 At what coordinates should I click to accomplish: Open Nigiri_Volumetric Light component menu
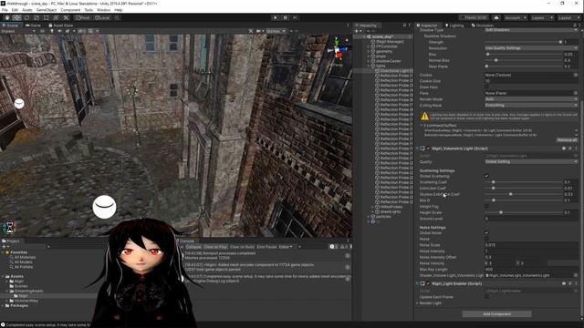click(576, 149)
